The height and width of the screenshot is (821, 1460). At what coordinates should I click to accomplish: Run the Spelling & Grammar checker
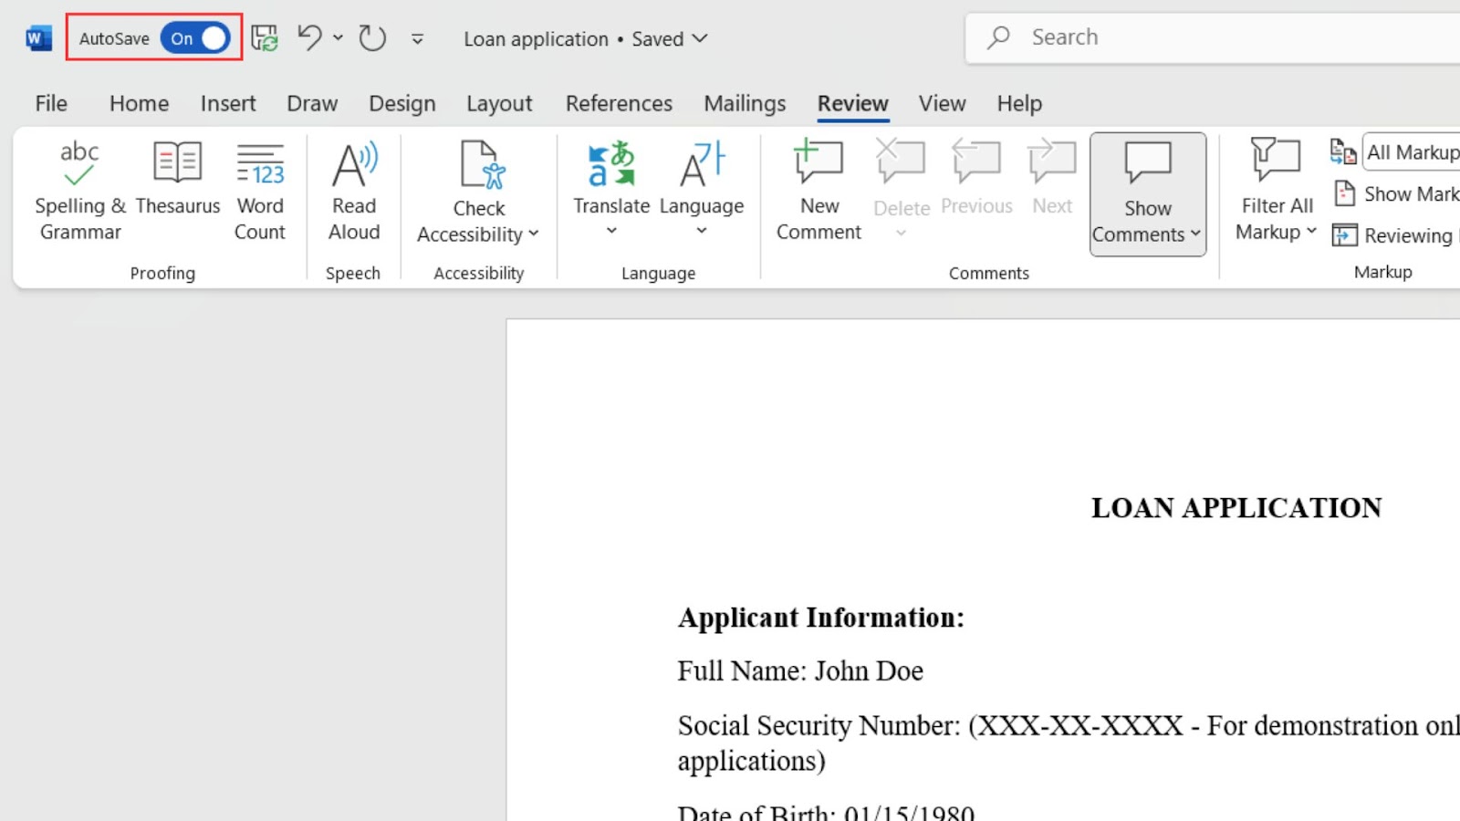(79, 187)
